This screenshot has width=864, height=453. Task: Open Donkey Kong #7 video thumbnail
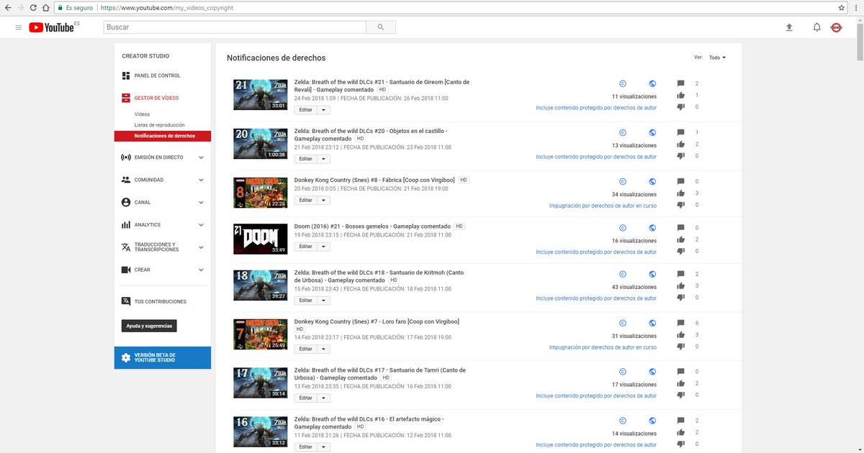261,334
